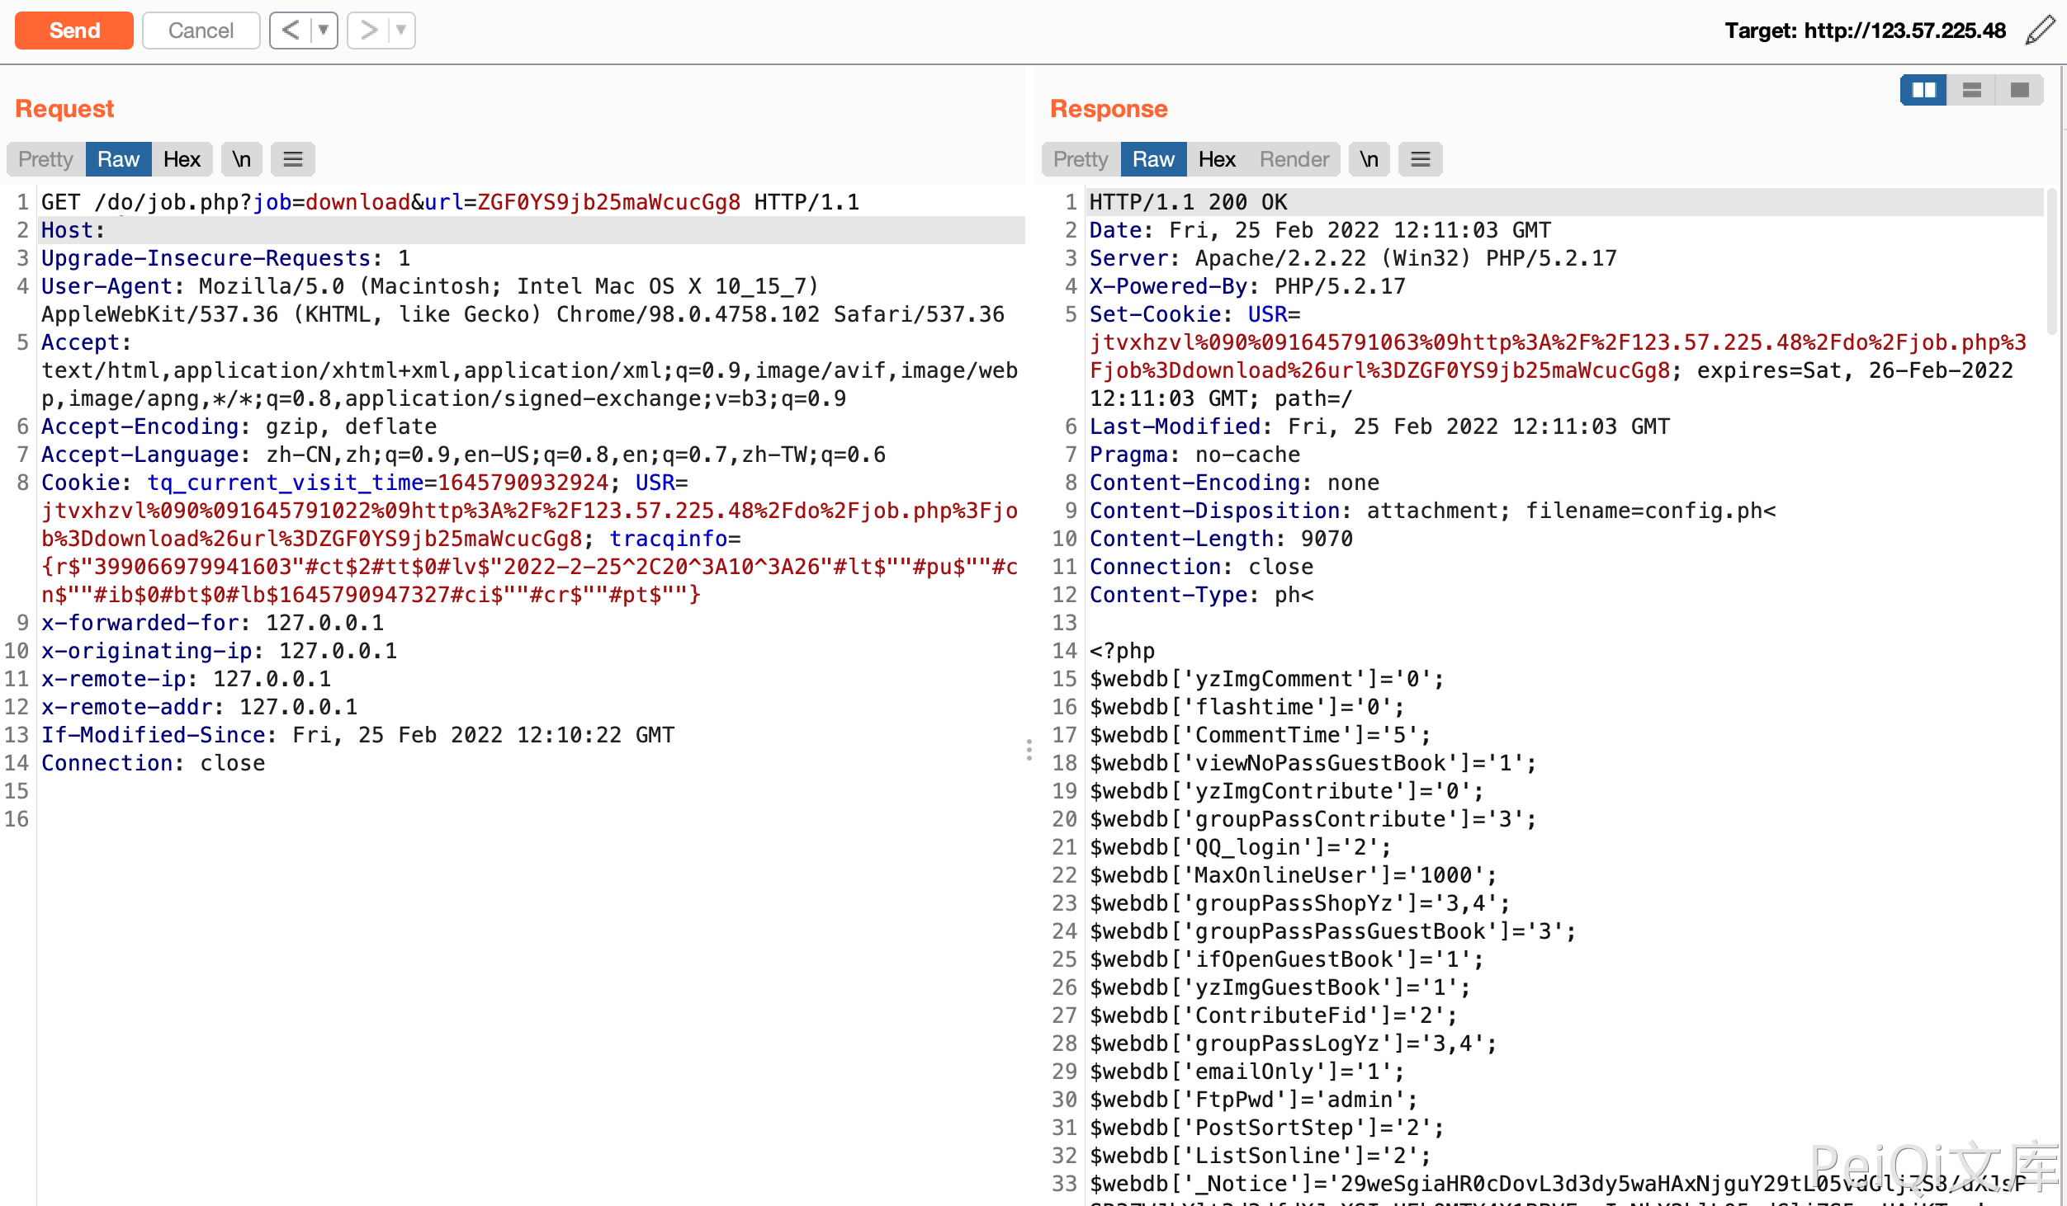2067x1206 pixels.
Task: Enable Pretty view for the Request
Action: pos(46,159)
